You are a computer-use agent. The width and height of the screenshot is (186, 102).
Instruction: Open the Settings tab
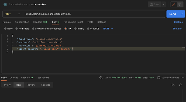click(102, 22)
